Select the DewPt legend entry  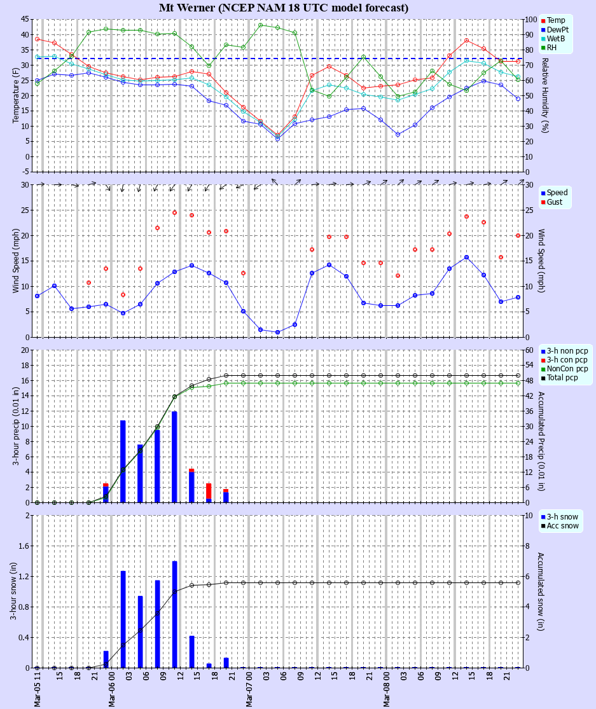558,30
